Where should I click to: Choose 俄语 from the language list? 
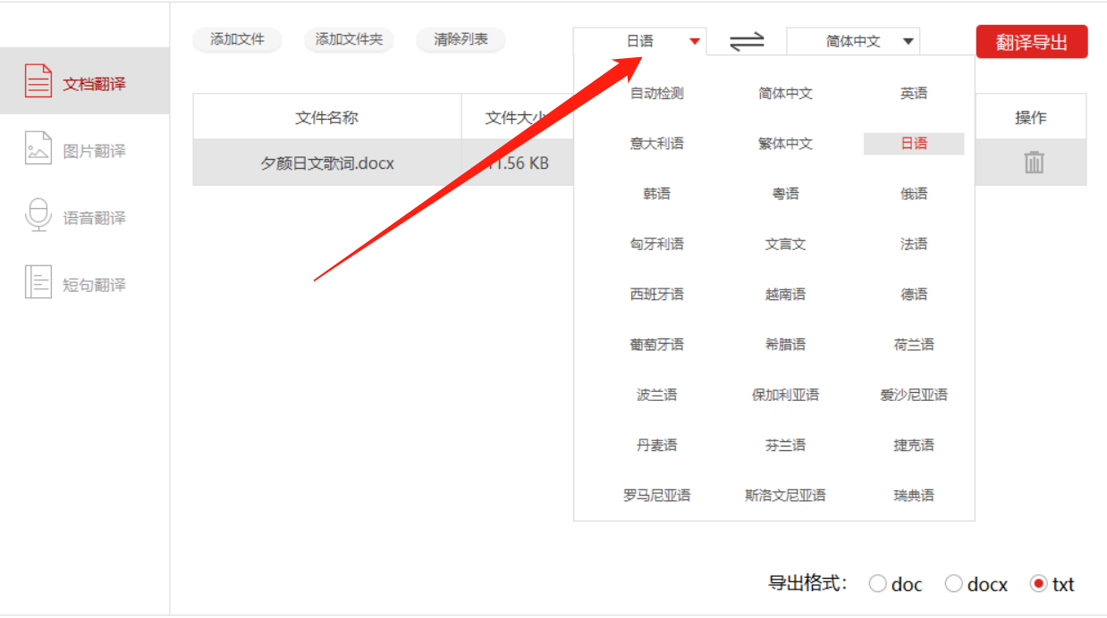coord(914,193)
